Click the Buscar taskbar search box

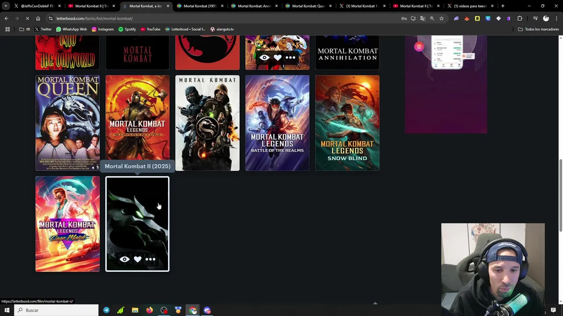point(56,310)
